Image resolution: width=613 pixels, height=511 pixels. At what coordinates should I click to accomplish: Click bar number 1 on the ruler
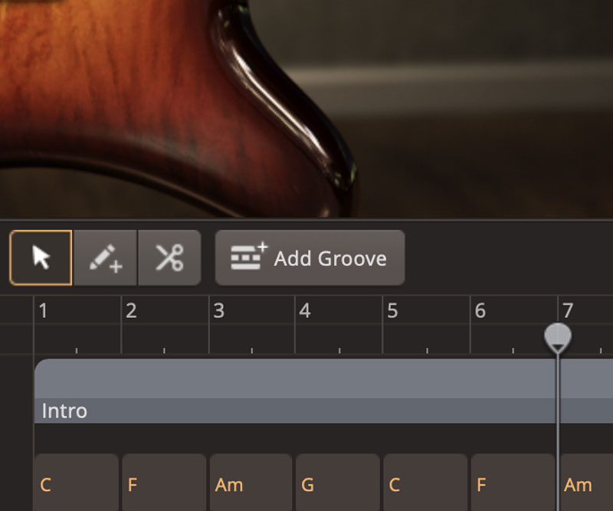[x=44, y=310]
